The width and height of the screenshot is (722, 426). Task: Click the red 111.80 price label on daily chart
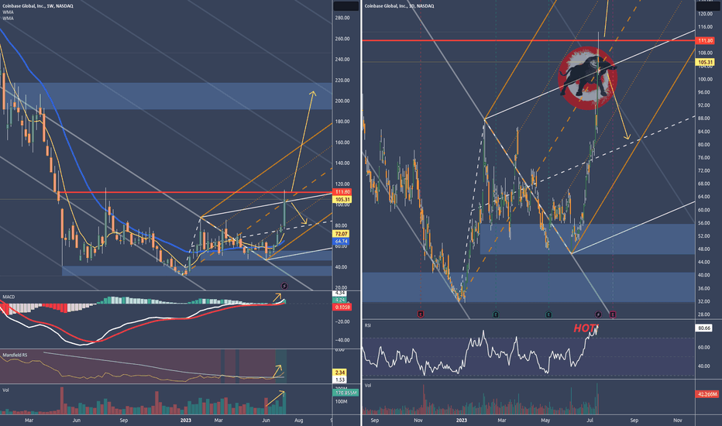[x=705, y=41]
